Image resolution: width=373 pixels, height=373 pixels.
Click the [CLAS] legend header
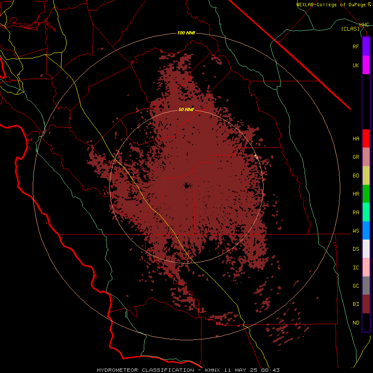tap(350, 29)
